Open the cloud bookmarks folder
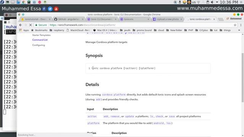 coord(159,30)
